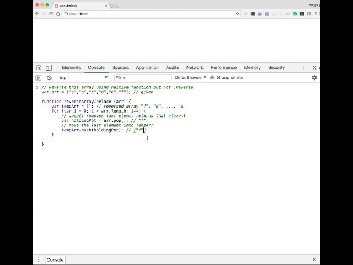
Task: Open the green Grammarly extension icon
Action: (x=295, y=14)
